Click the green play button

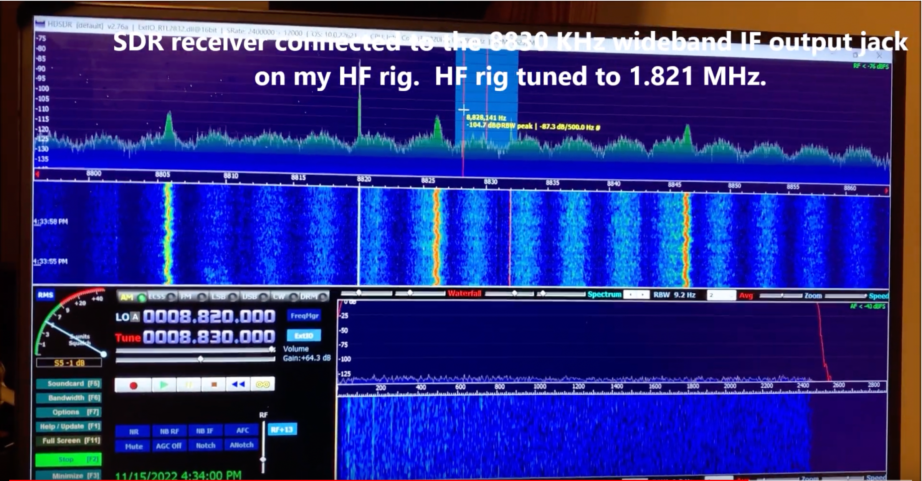pos(164,385)
